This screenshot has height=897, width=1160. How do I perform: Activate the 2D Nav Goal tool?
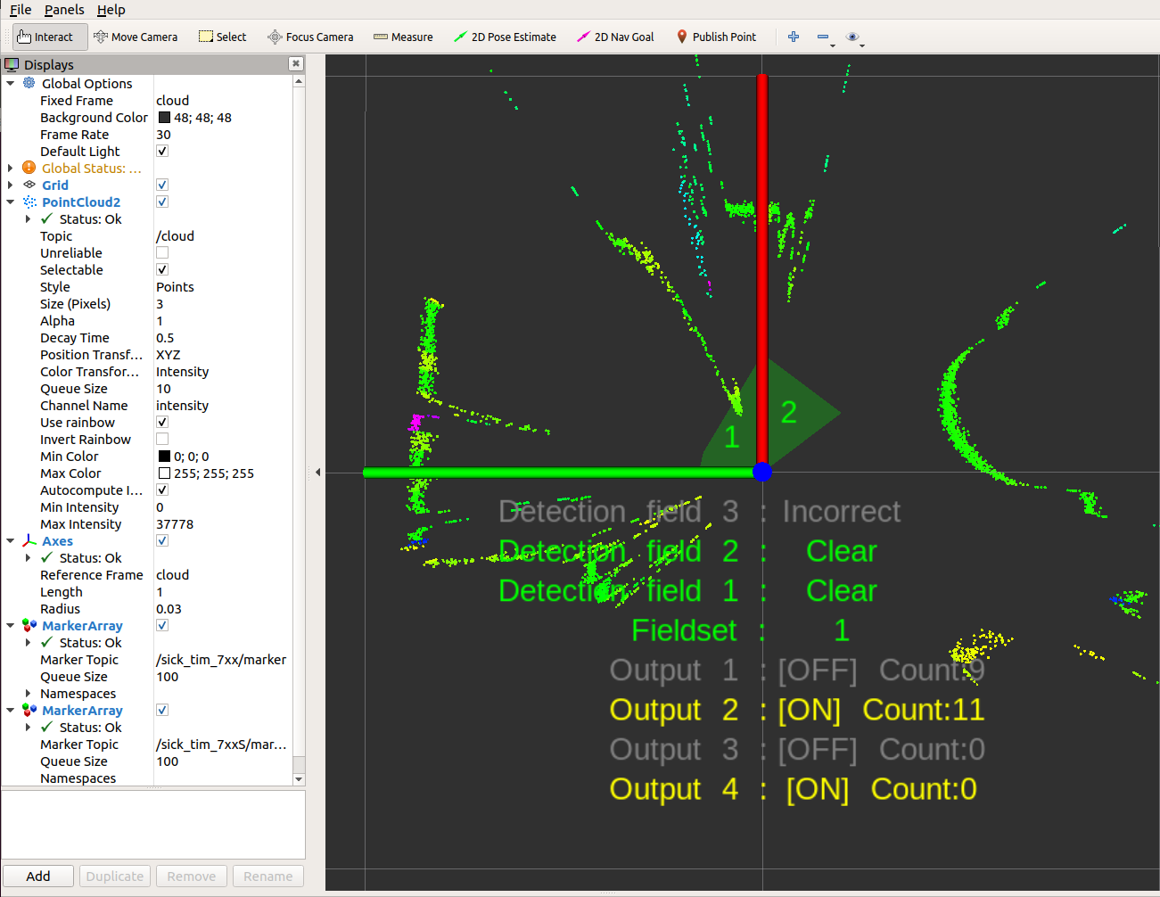615,37
